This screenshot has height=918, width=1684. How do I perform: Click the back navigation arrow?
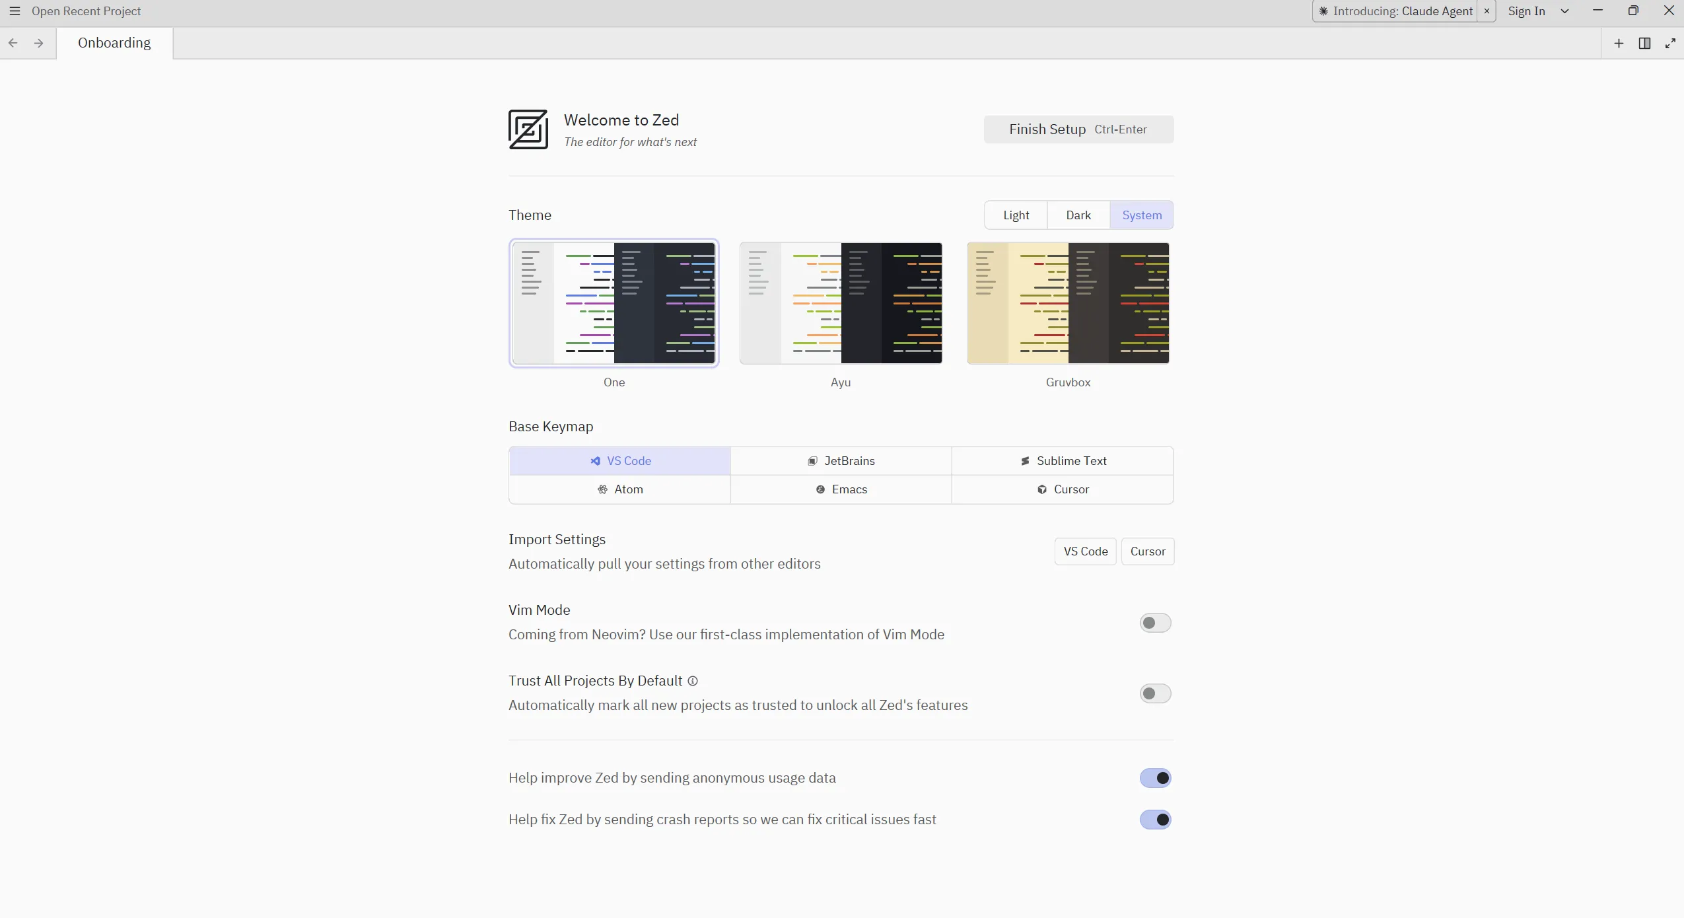pyautogui.click(x=13, y=42)
